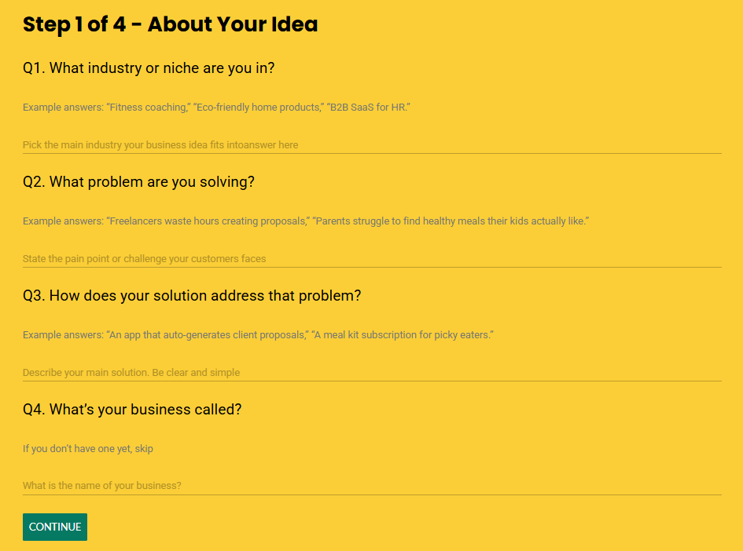The width and height of the screenshot is (743, 551).
Task: Select the main solution description field
Action: tap(372, 372)
